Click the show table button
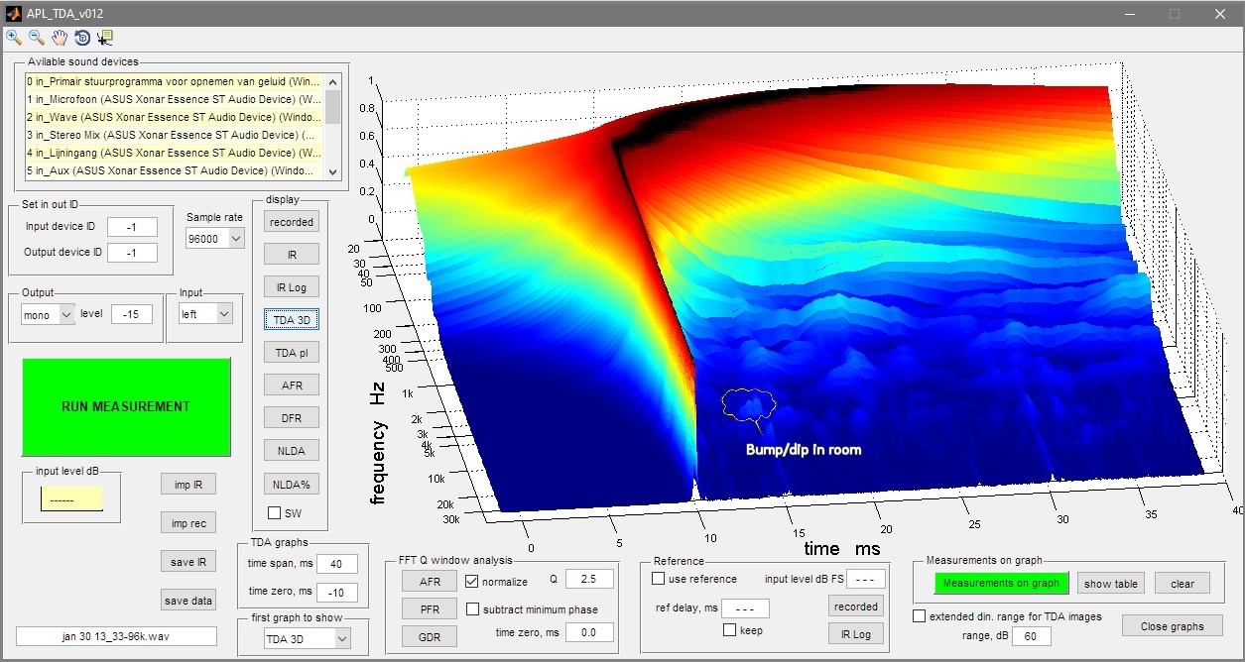 tap(1111, 584)
